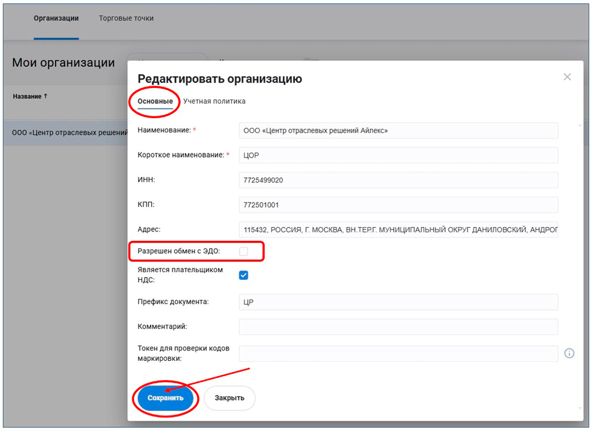Click the Закрыть button
This screenshot has width=591, height=431.
click(229, 398)
